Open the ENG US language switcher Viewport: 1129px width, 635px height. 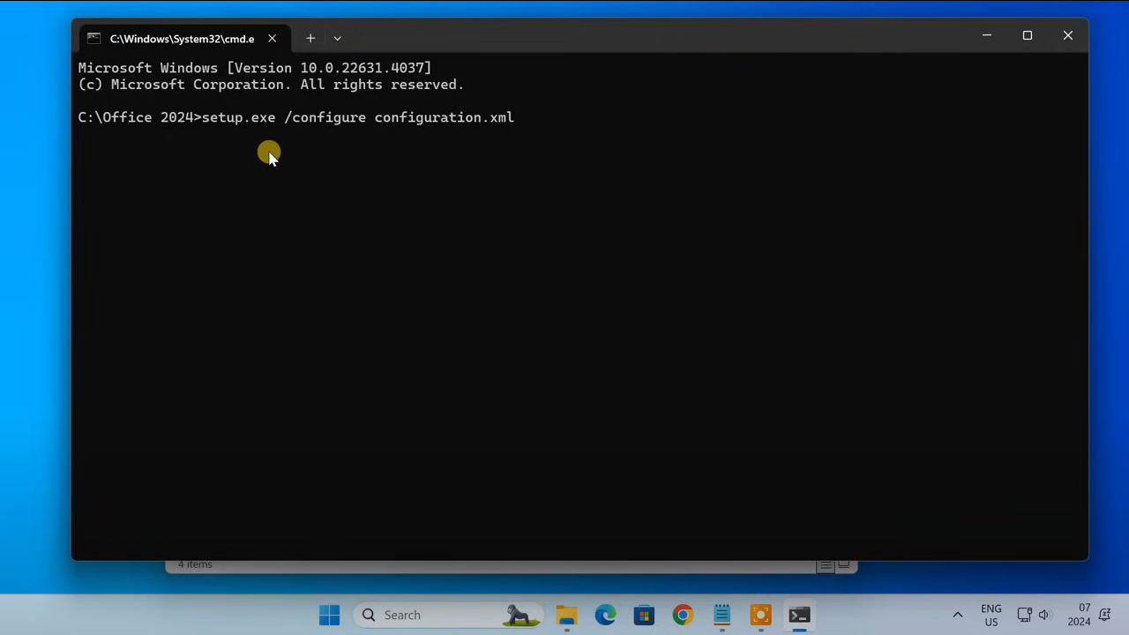coord(991,615)
